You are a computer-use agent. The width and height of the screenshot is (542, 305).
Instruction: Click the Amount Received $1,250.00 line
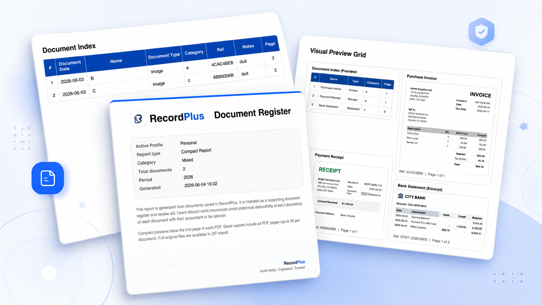coord(348,204)
